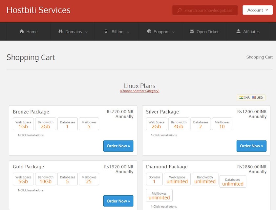Focus the knowledgebase search field
The width and height of the screenshot is (276, 210).
point(205,10)
